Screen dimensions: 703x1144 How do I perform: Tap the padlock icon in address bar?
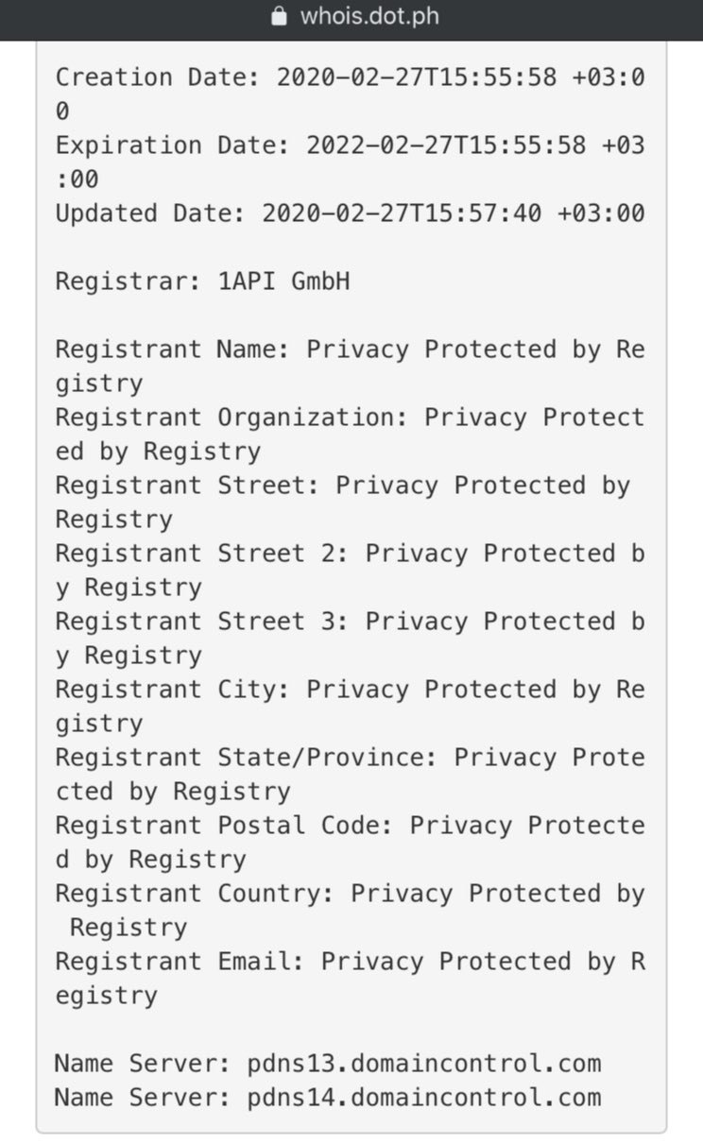point(278,17)
